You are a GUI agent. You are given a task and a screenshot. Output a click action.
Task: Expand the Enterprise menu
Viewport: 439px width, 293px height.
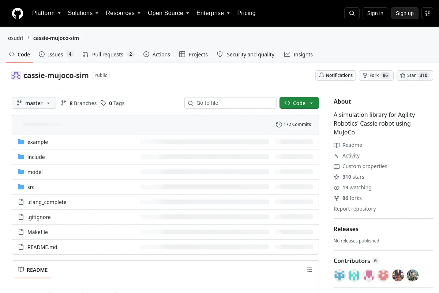coord(213,13)
